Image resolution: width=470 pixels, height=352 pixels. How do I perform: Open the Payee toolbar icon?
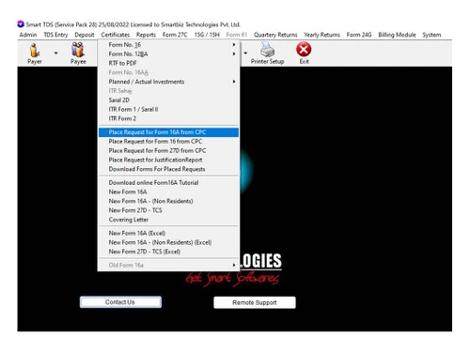(78, 54)
